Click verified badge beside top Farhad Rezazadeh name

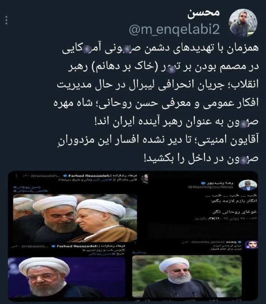[65, 176]
